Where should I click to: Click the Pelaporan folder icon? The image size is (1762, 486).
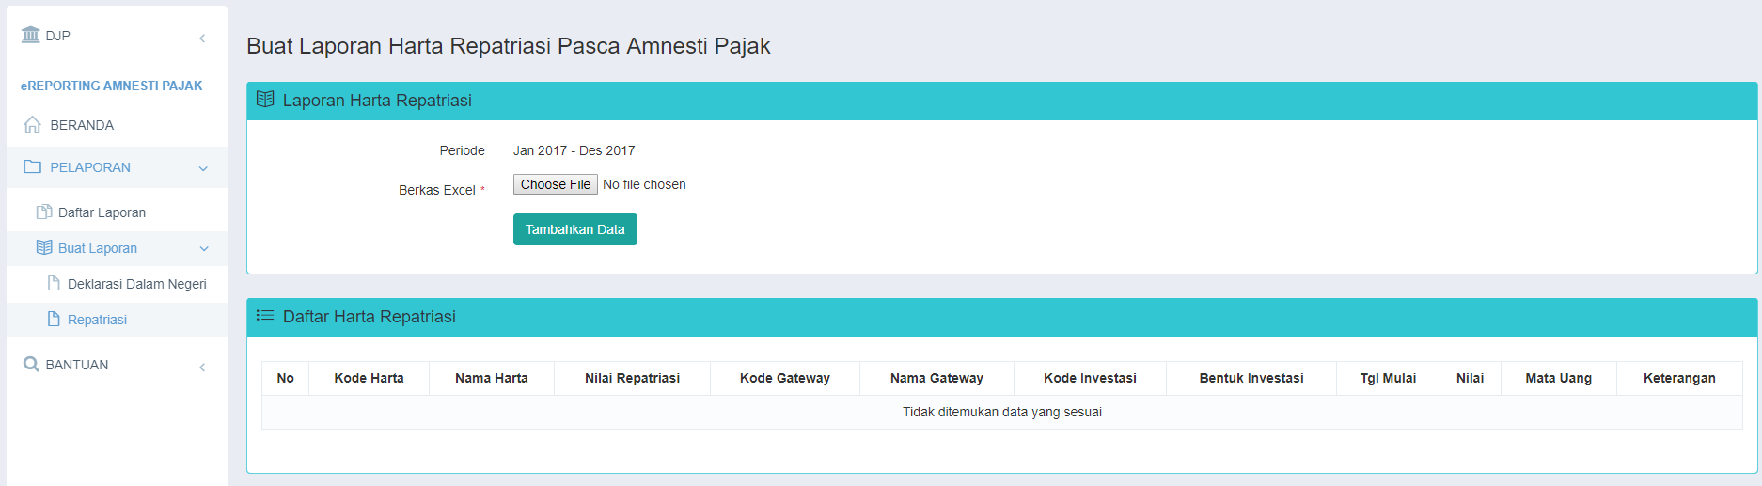(33, 167)
